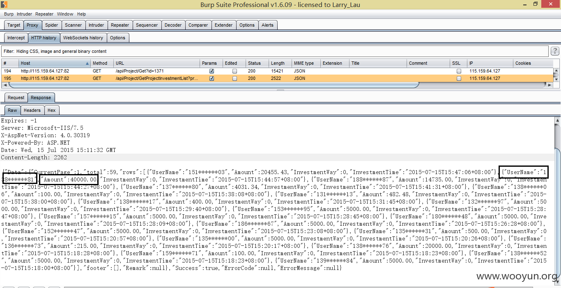Open the Intercept sub-tab

16,38
